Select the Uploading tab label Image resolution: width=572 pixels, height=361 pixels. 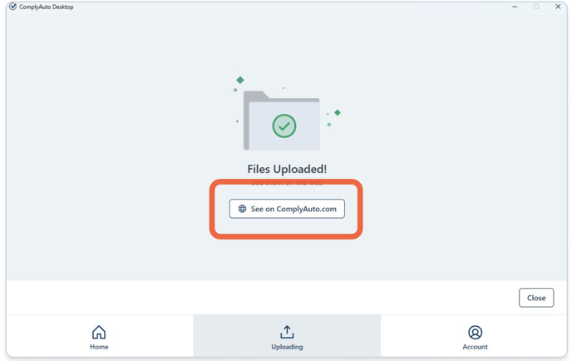click(x=287, y=347)
